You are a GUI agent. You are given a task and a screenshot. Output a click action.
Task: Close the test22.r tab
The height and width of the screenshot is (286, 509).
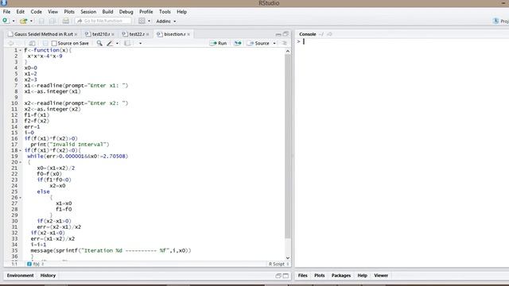[x=148, y=34]
